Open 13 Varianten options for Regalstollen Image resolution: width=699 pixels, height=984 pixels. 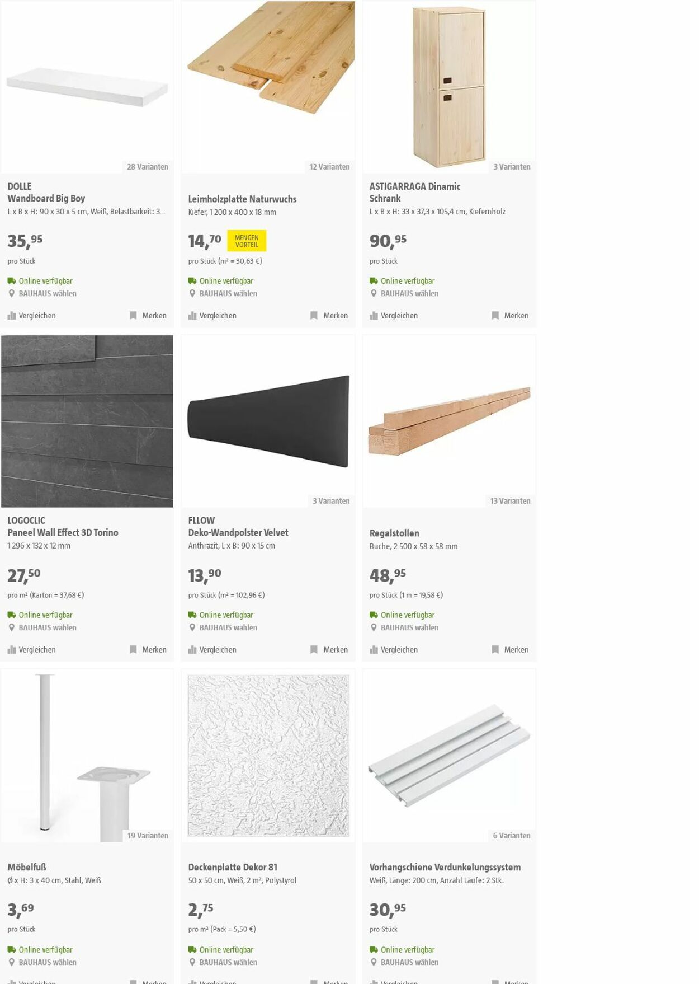pyautogui.click(x=510, y=501)
